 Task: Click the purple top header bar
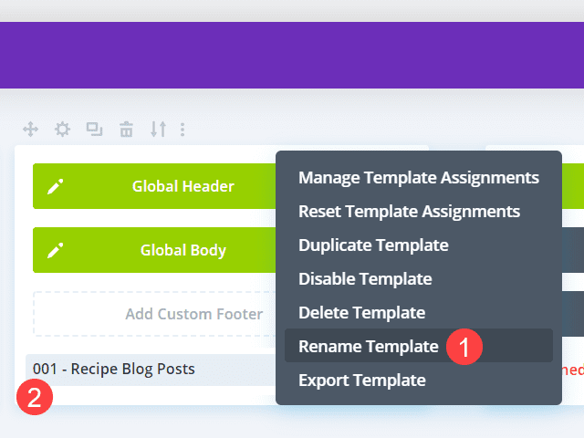(x=292, y=55)
